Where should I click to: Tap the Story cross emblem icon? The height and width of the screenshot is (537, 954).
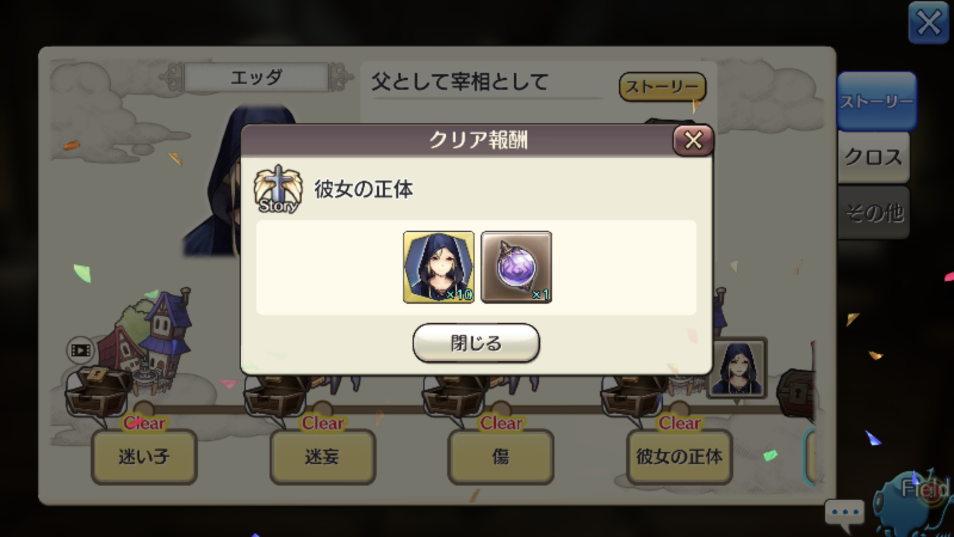[278, 189]
